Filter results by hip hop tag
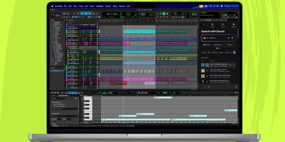285x142 pixels. click(215, 53)
